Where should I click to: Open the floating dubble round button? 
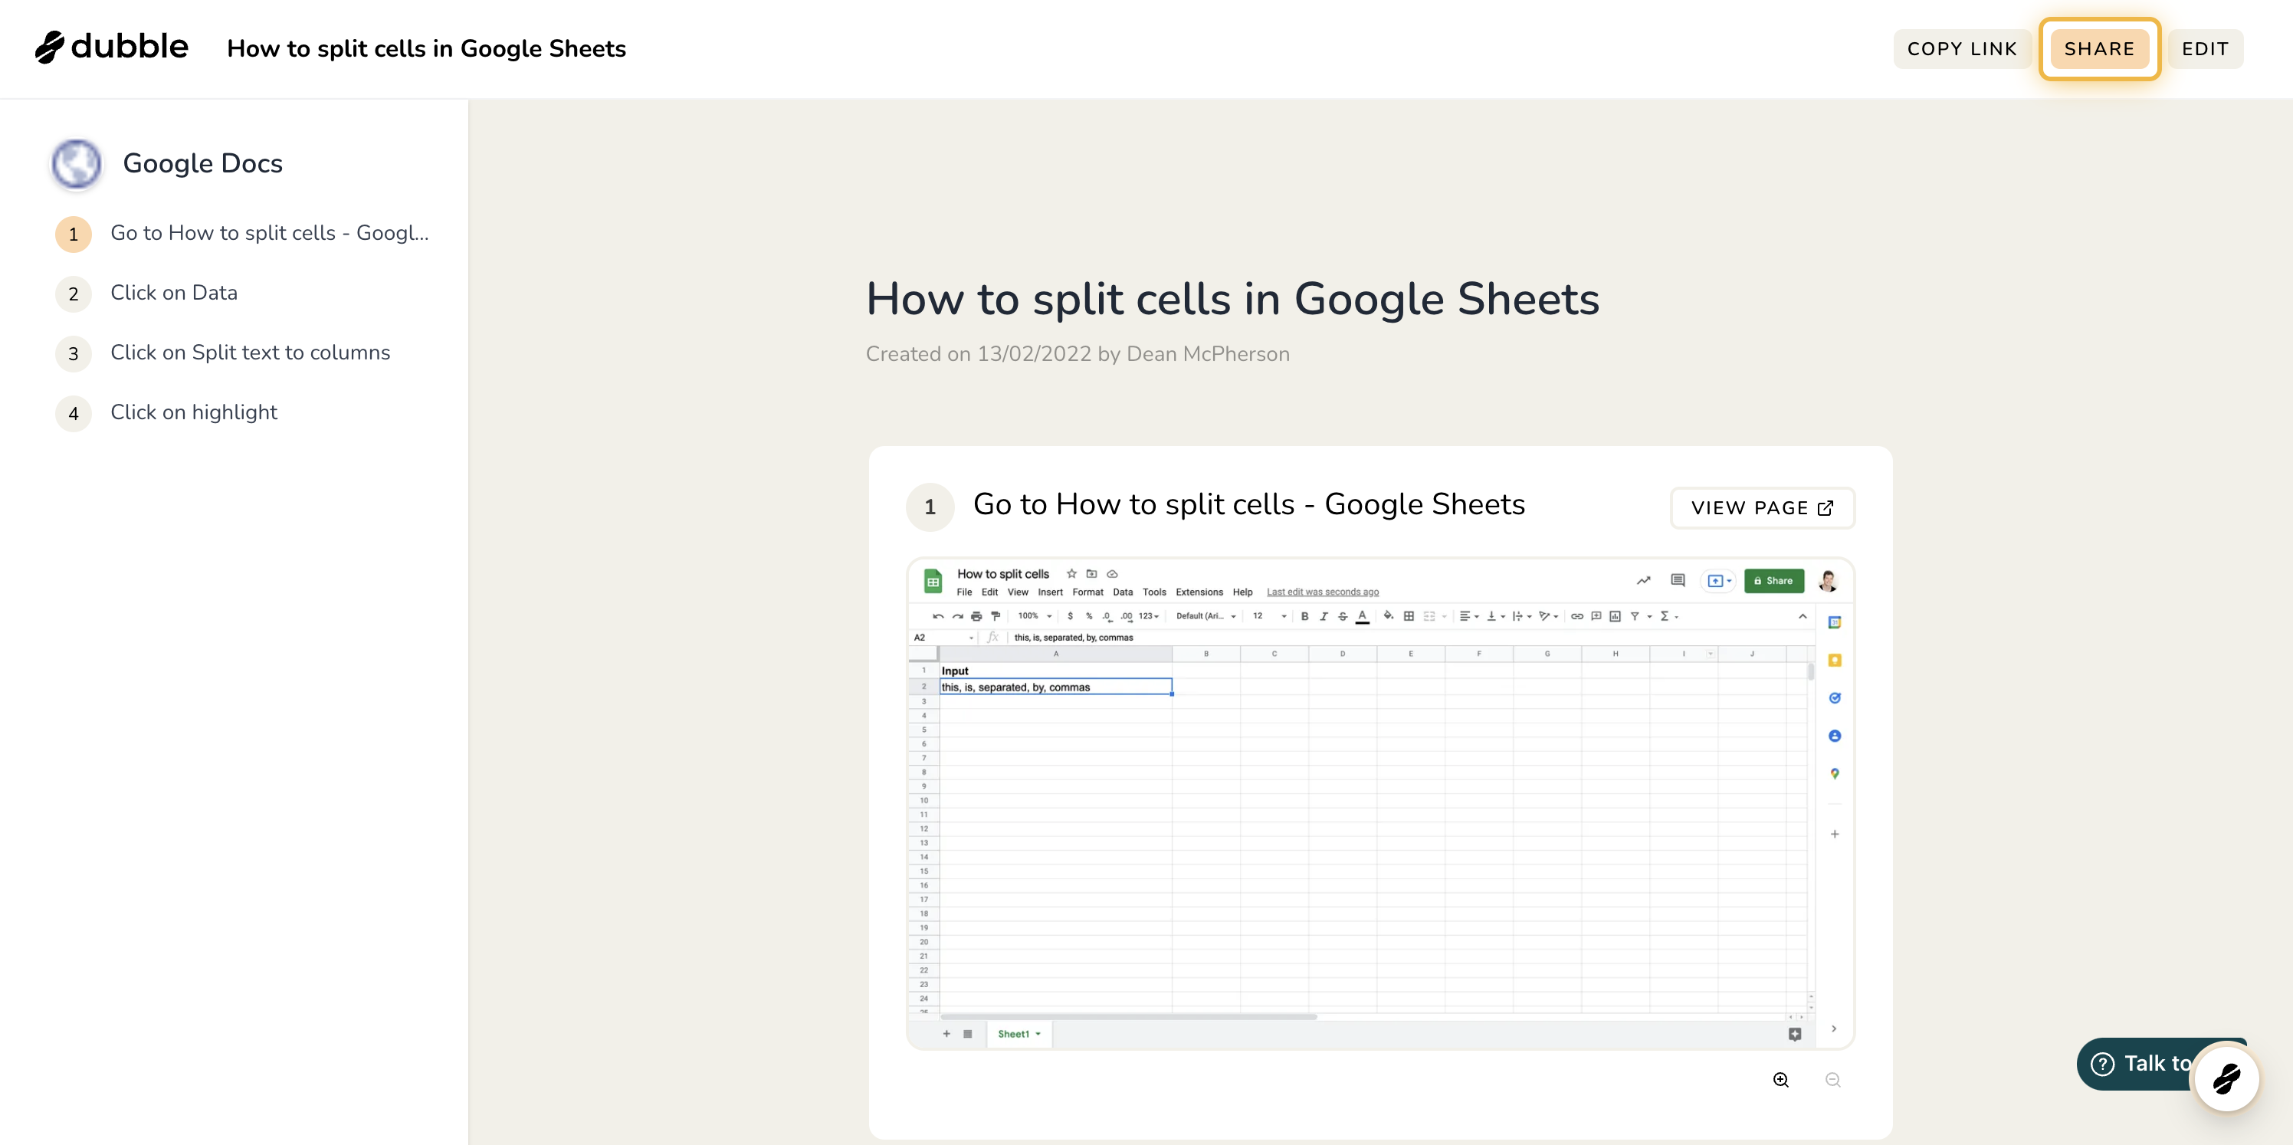click(2226, 1079)
